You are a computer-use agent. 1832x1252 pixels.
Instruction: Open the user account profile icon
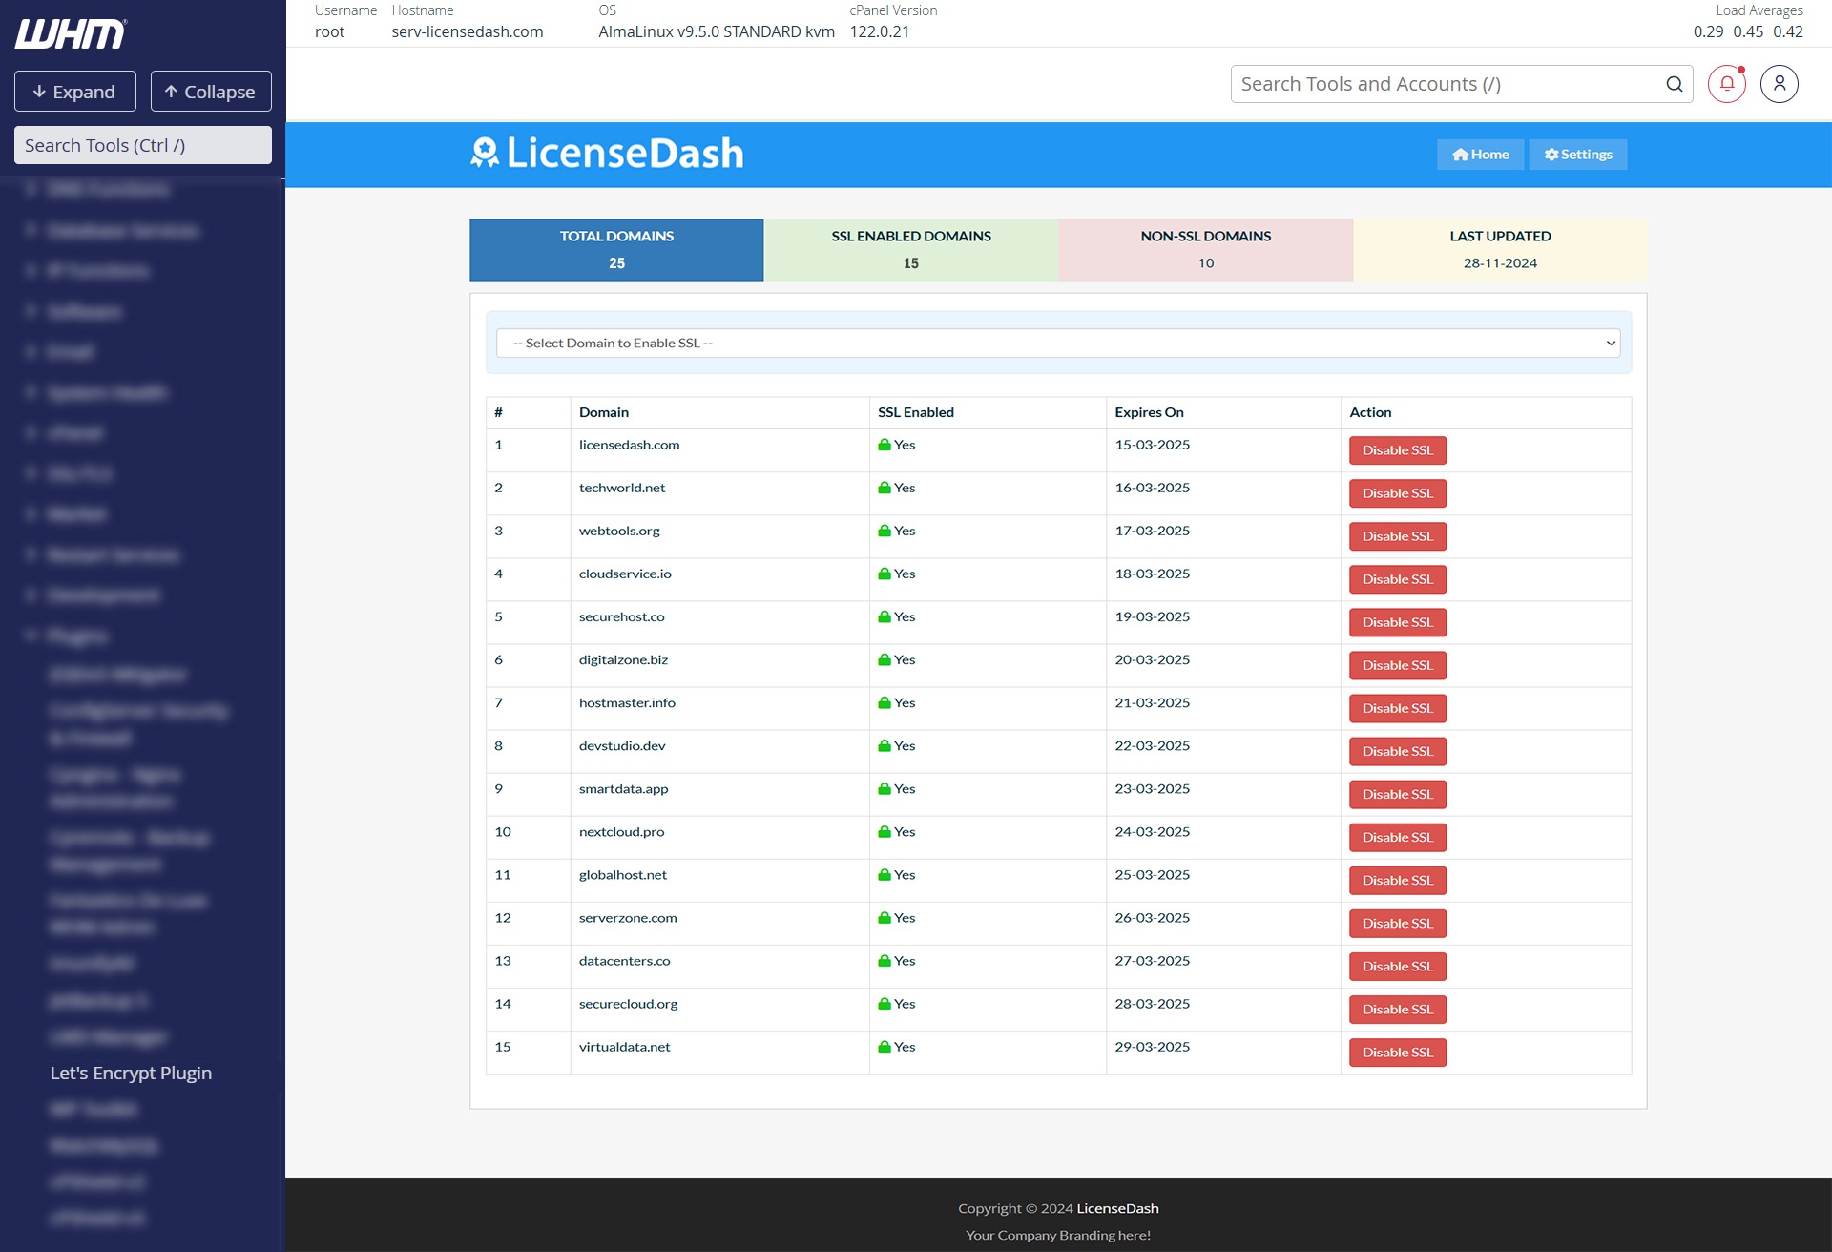pyautogui.click(x=1779, y=84)
